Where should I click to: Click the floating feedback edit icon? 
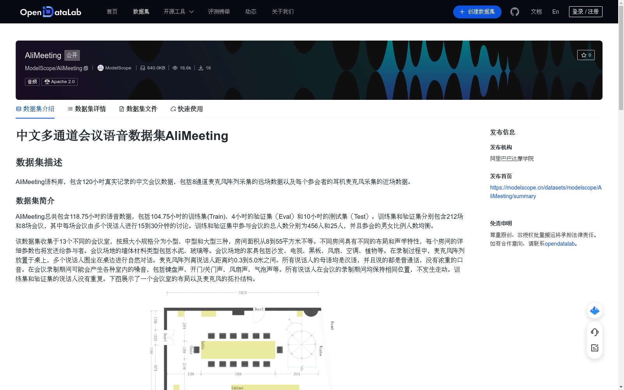click(594, 348)
